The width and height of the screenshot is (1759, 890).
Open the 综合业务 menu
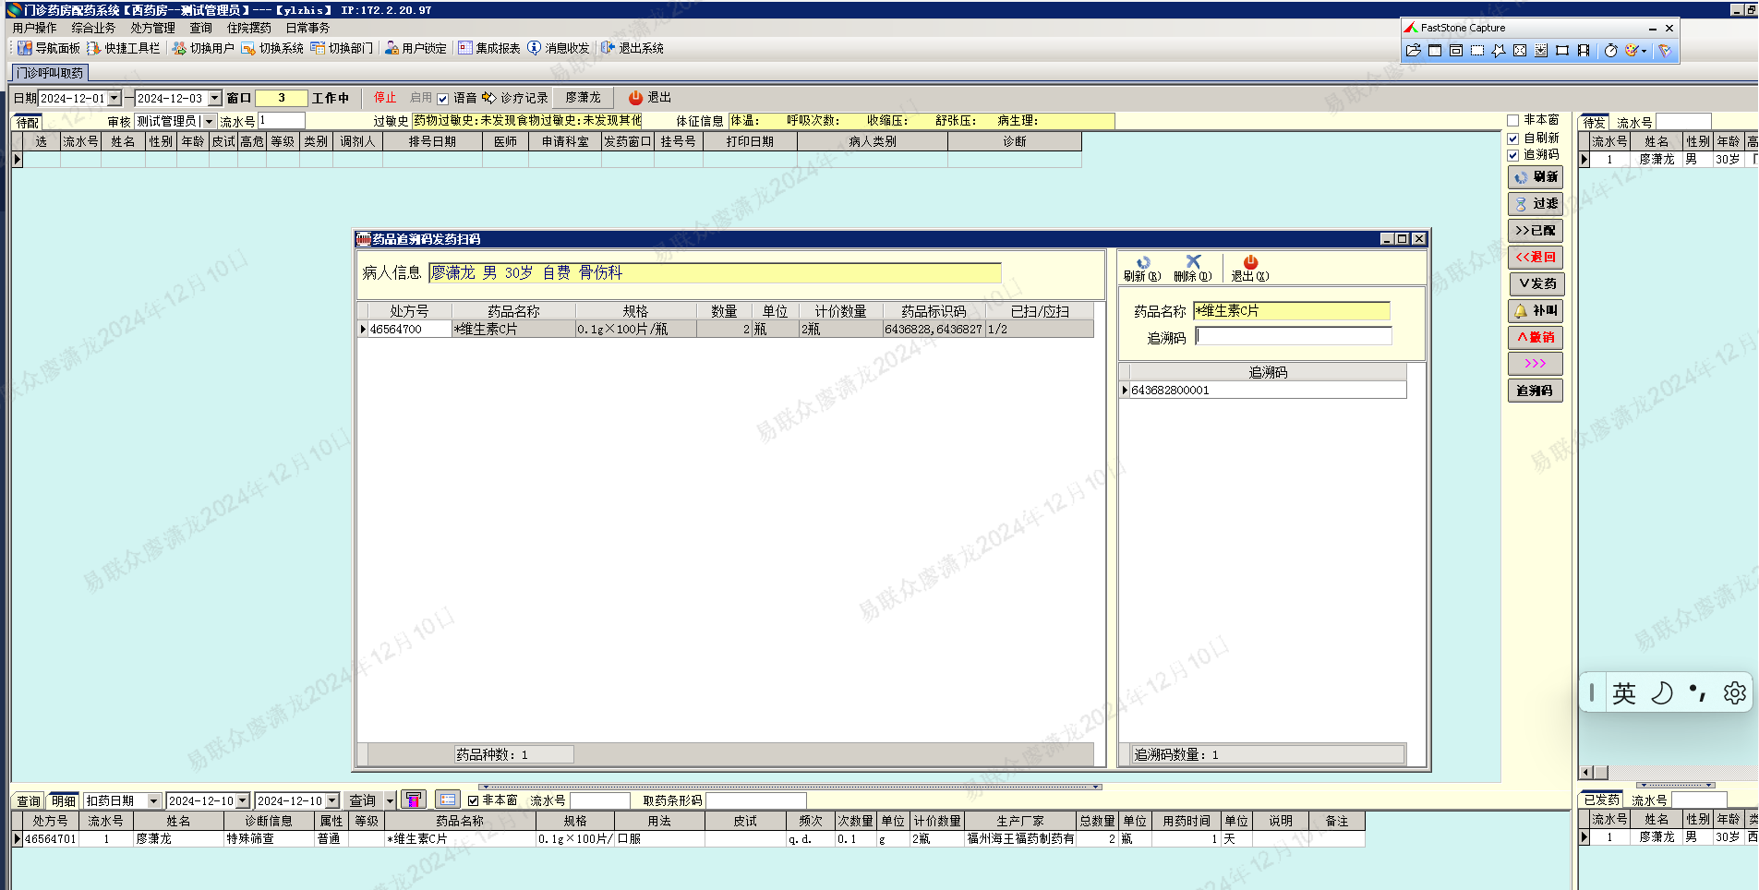click(93, 29)
